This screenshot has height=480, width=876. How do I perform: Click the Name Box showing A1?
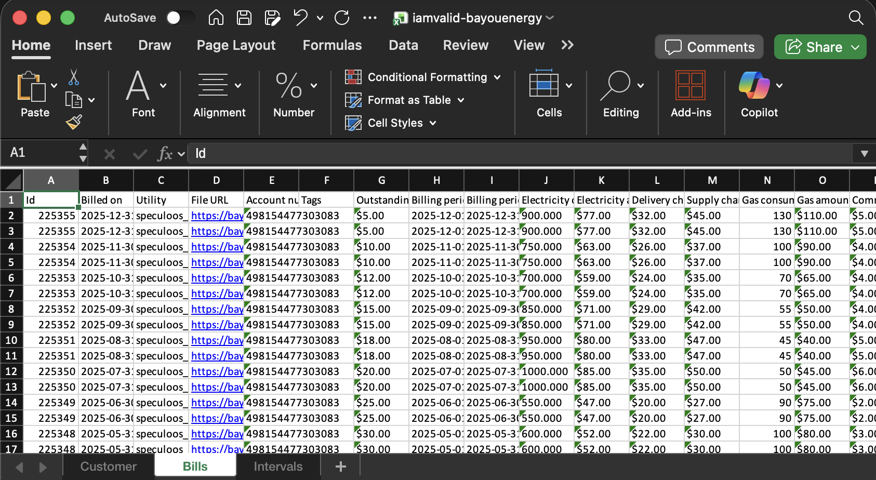pos(42,153)
